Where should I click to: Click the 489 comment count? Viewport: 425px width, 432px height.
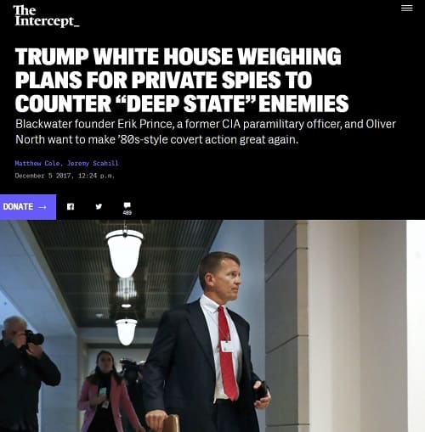127,213
